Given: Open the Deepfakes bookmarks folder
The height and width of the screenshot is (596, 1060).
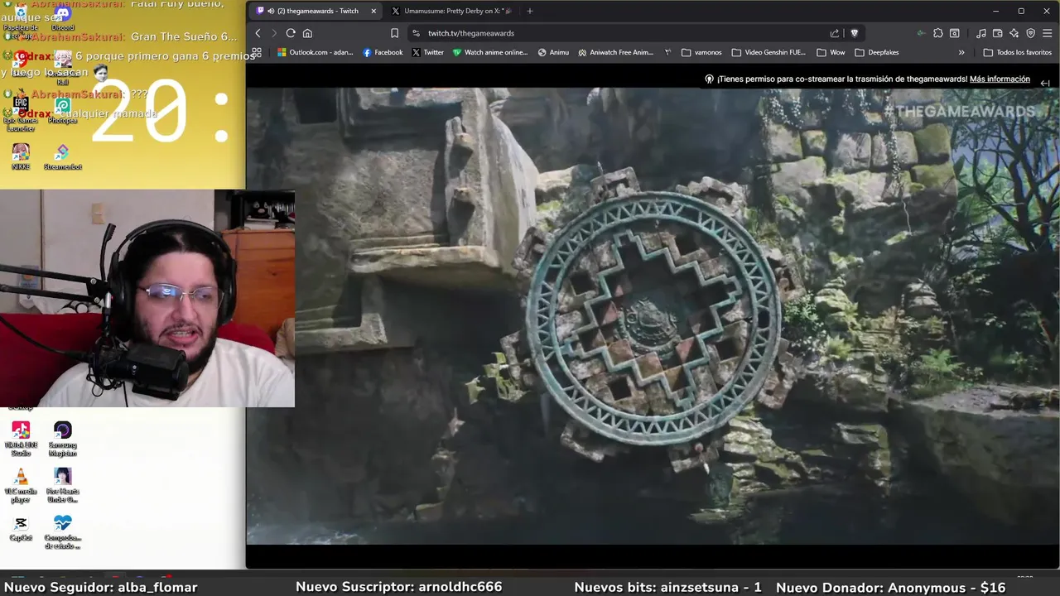Looking at the screenshot, I should click(x=877, y=52).
